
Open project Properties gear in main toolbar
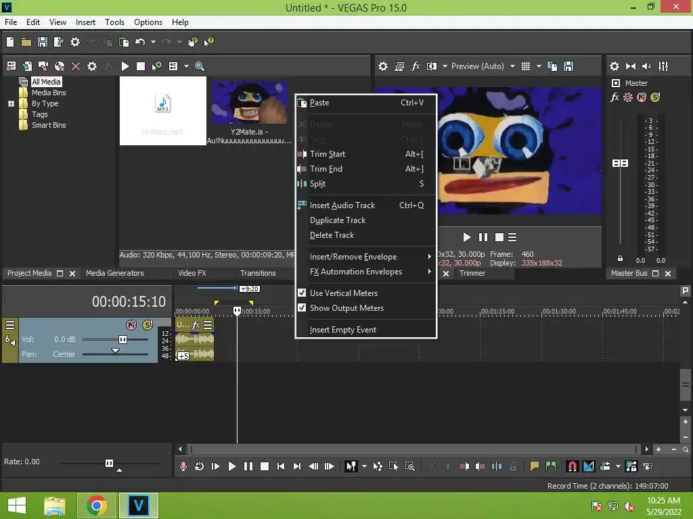click(75, 42)
